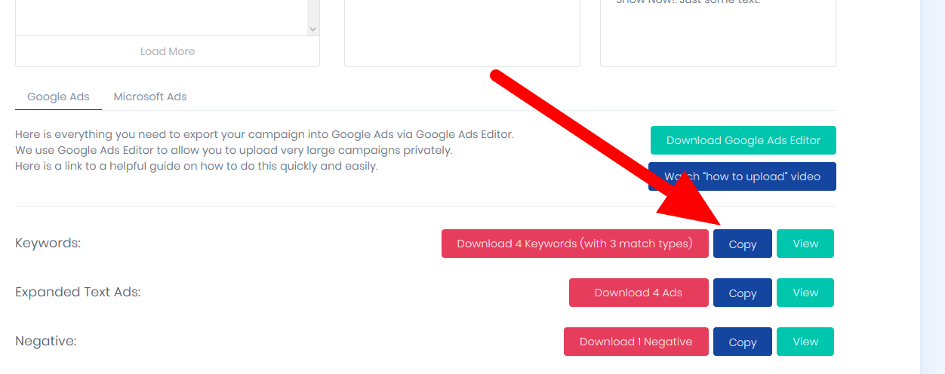Select the 'Keywords:' label text
The height and width of the screenshot is (374, 945).
(48, 244)
